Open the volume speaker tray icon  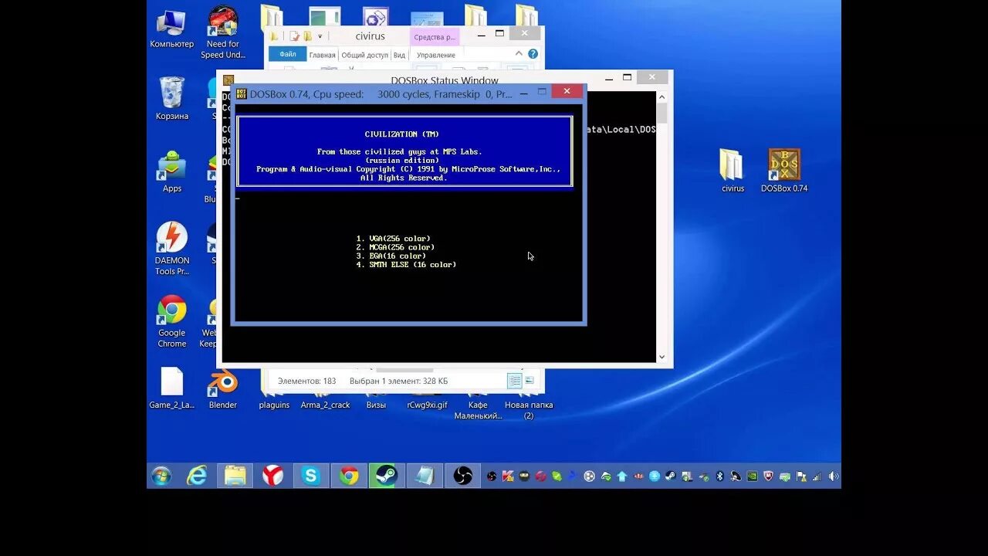[x=833, y=476]
